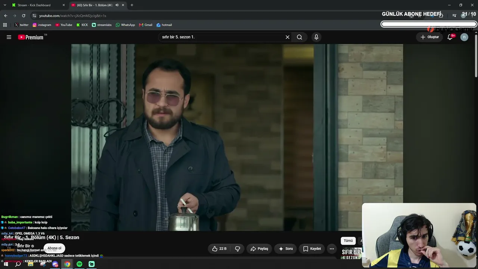478x269 pixels.
Task: Subscribe using the Abone ol button
Action: [x=54, y=248]
